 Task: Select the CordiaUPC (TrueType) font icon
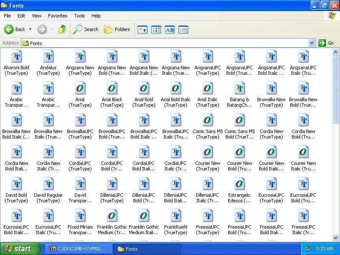[x=80, y=152]
